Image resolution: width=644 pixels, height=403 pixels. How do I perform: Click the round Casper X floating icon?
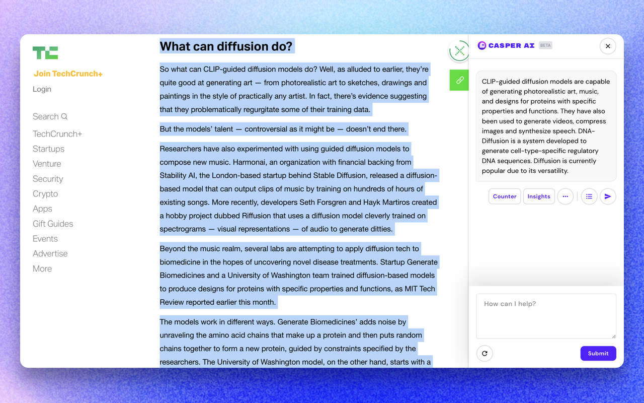[459, 50]
